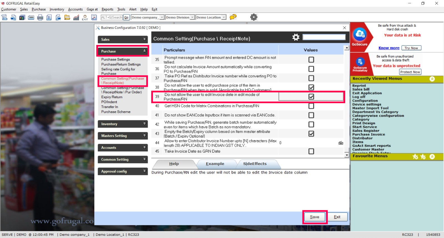444x238 pixels.
Task: Switch to the Help tab below settings
Action: coord(174,164)
